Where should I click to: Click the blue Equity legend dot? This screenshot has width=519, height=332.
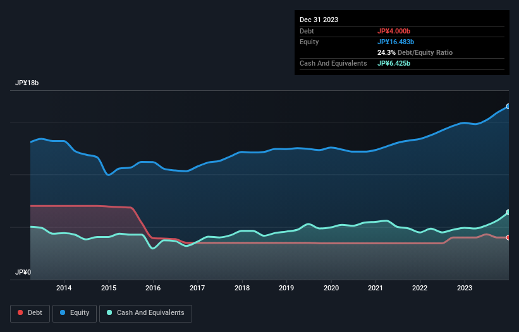pyautogui.click(x=63, y=312)
